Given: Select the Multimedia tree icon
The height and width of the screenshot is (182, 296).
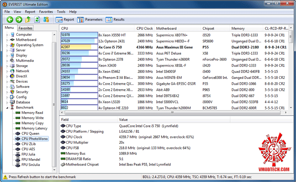Looking at the screenshot, I should 12,60.
